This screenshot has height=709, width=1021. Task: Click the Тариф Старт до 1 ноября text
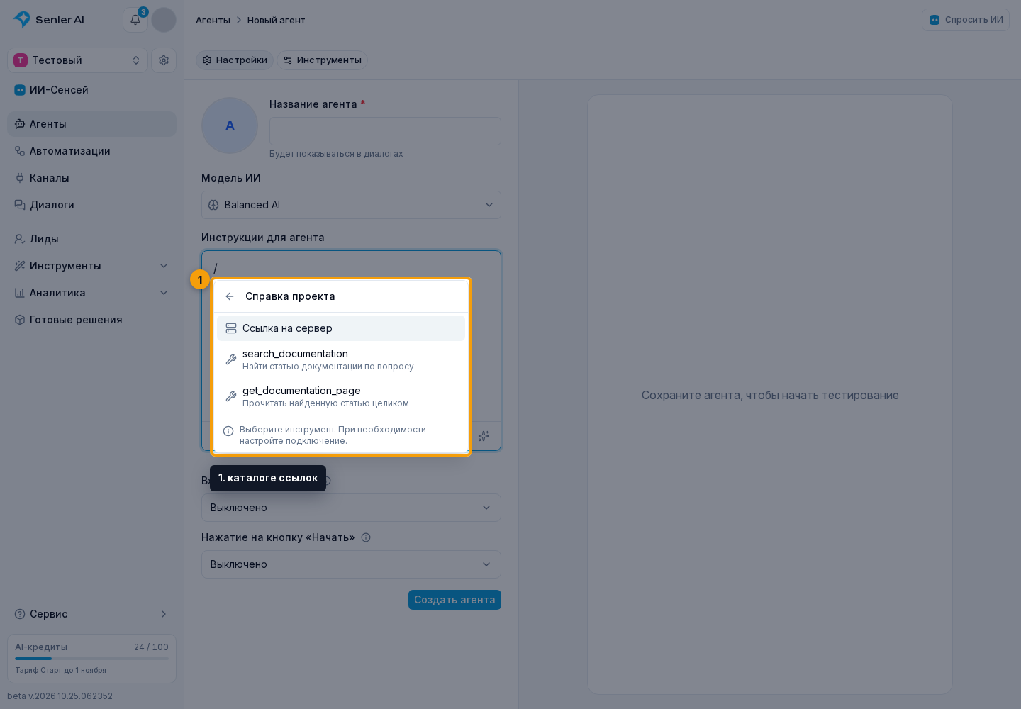(60, 671)
